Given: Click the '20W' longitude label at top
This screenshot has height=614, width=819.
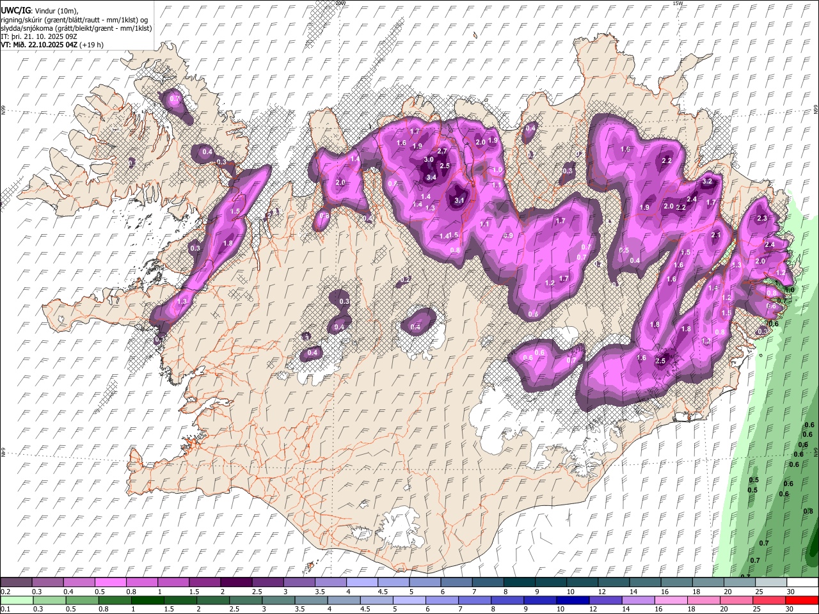Looking at the screenshot, I should click(x=340, y=3).
